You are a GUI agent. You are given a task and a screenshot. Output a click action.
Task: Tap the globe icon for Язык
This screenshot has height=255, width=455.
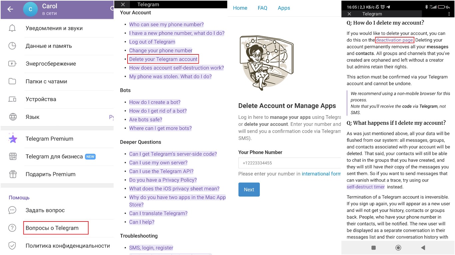[x=12, y=117]
